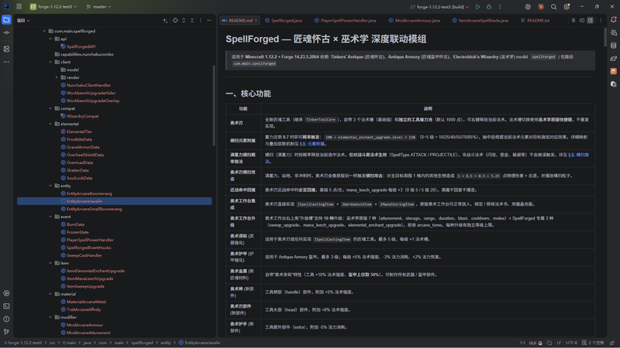Image resolution: width=620 pixels, height=348 pixels.
Task: Open IDE settings gear
Action: 567,7
